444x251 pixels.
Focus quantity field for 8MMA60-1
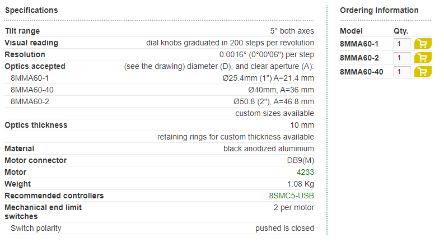click(x=402, y=44)
